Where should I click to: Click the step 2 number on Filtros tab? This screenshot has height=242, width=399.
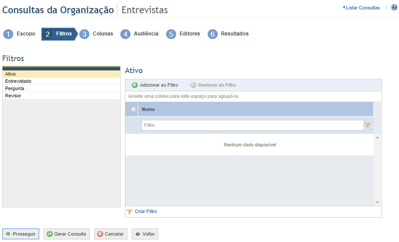click(x=47, y=34)
